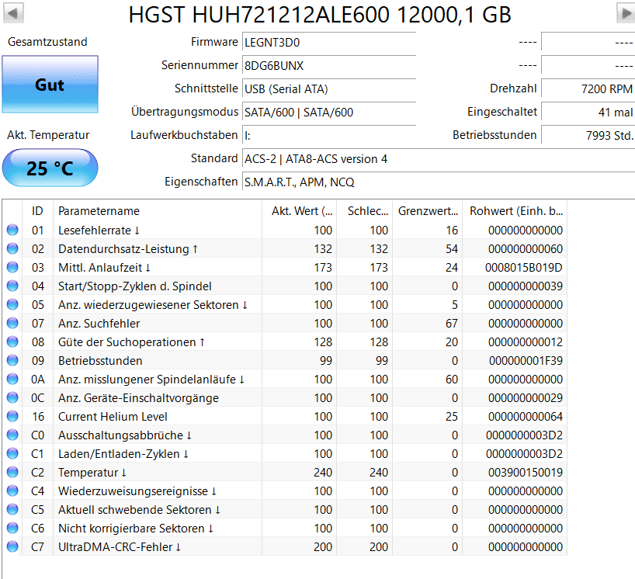This screenshot has height=579, width=635.
Task: Click status icon of Güte der Suchoperationen row
Action: coord(12,342)
